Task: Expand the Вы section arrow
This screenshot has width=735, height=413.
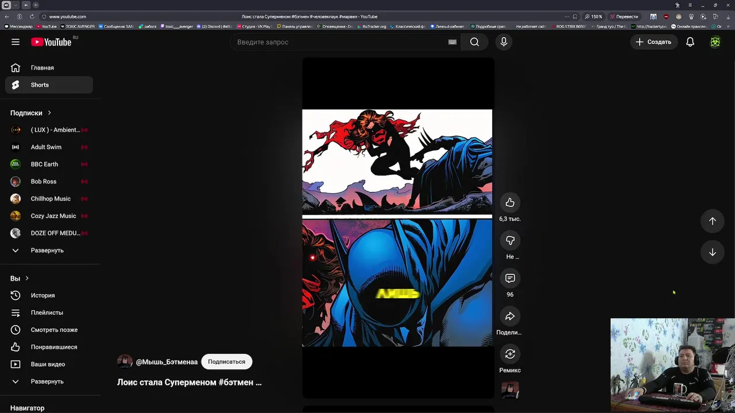Action: click(26, 278)
